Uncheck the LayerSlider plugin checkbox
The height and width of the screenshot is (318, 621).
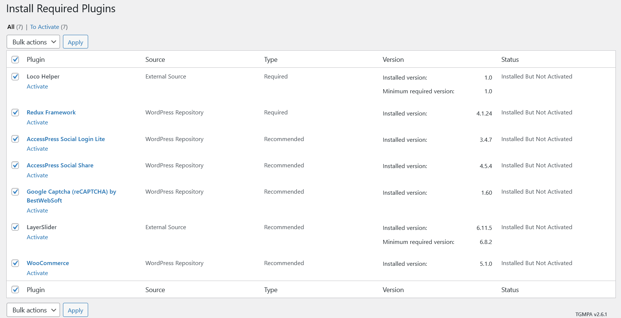pyautogui.click(x=15, y=227)
